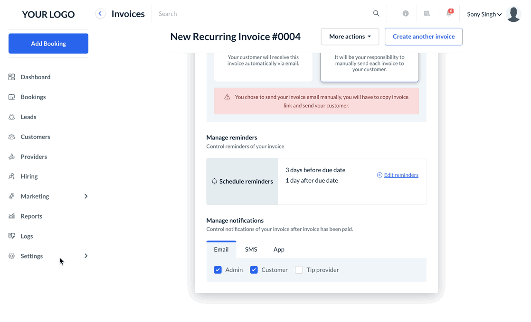Open the calendar icon in header
Viewport: 531px width, 322px height.
pyautogui.click(x=427, y=14)
